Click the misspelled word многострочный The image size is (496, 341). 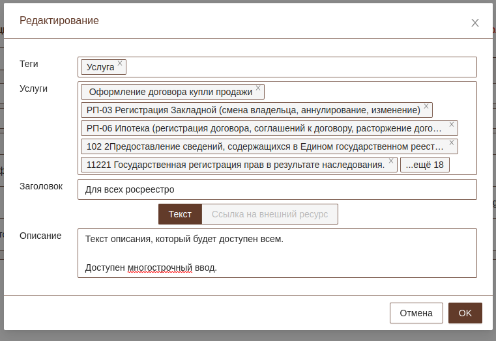[160, 267]
